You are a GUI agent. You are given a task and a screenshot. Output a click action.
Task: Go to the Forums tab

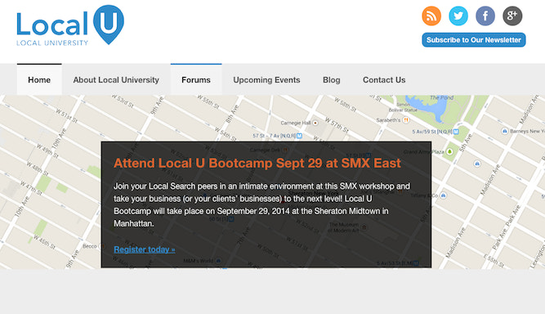[196, 79]
